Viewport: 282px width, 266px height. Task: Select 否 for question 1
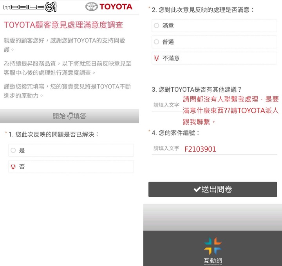coord(71,166)
